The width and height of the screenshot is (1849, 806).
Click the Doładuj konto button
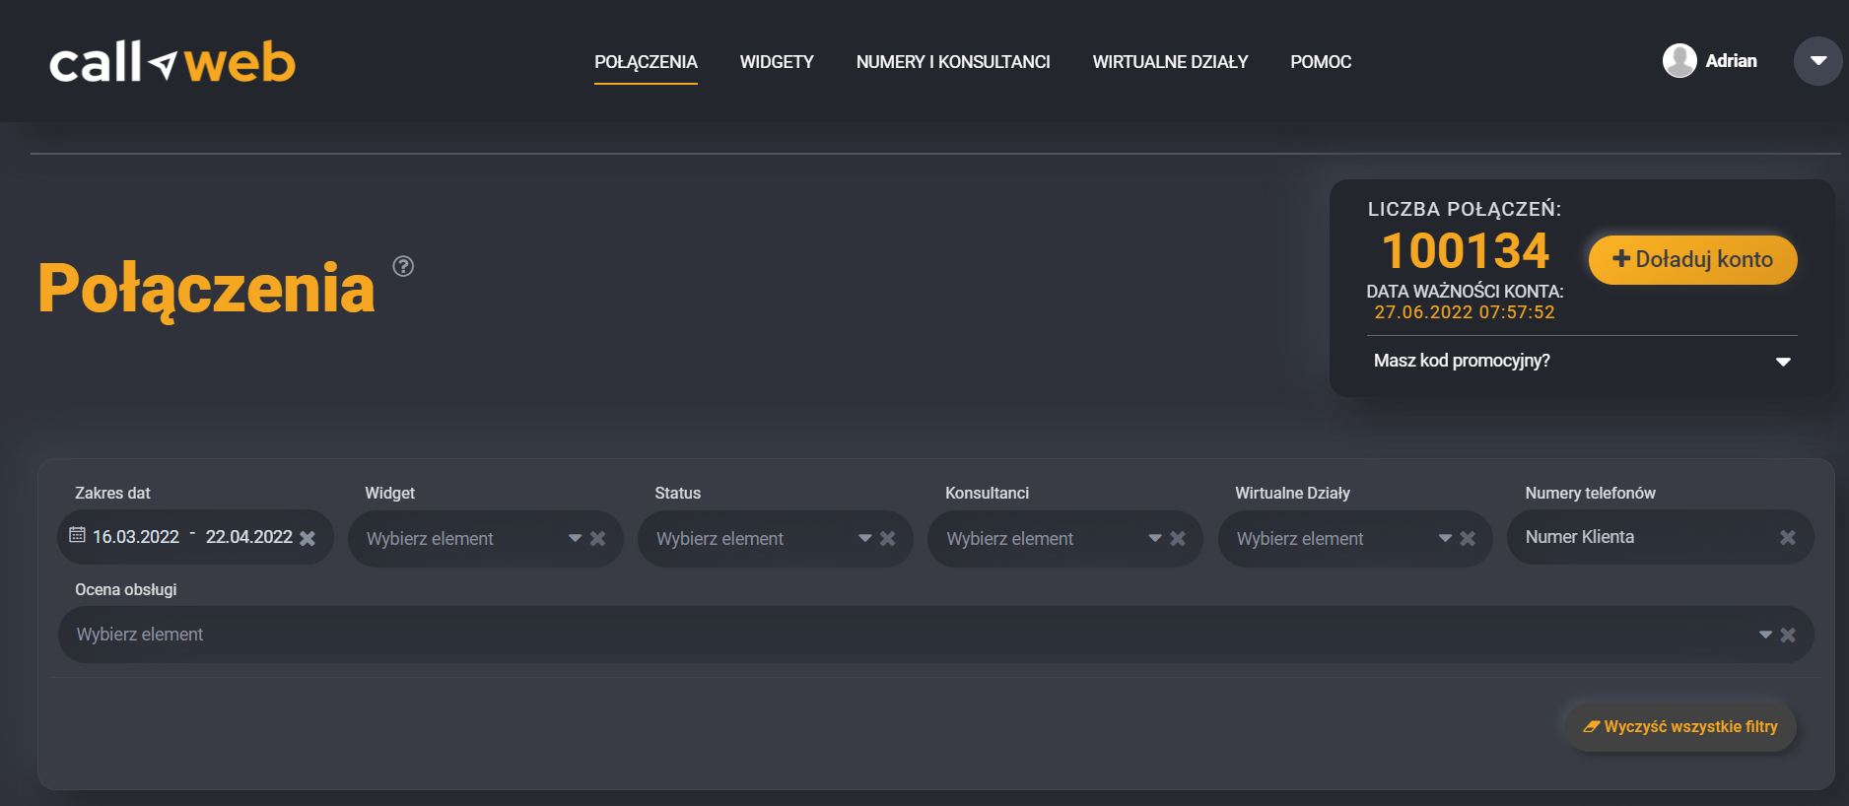coord(1692,259)
